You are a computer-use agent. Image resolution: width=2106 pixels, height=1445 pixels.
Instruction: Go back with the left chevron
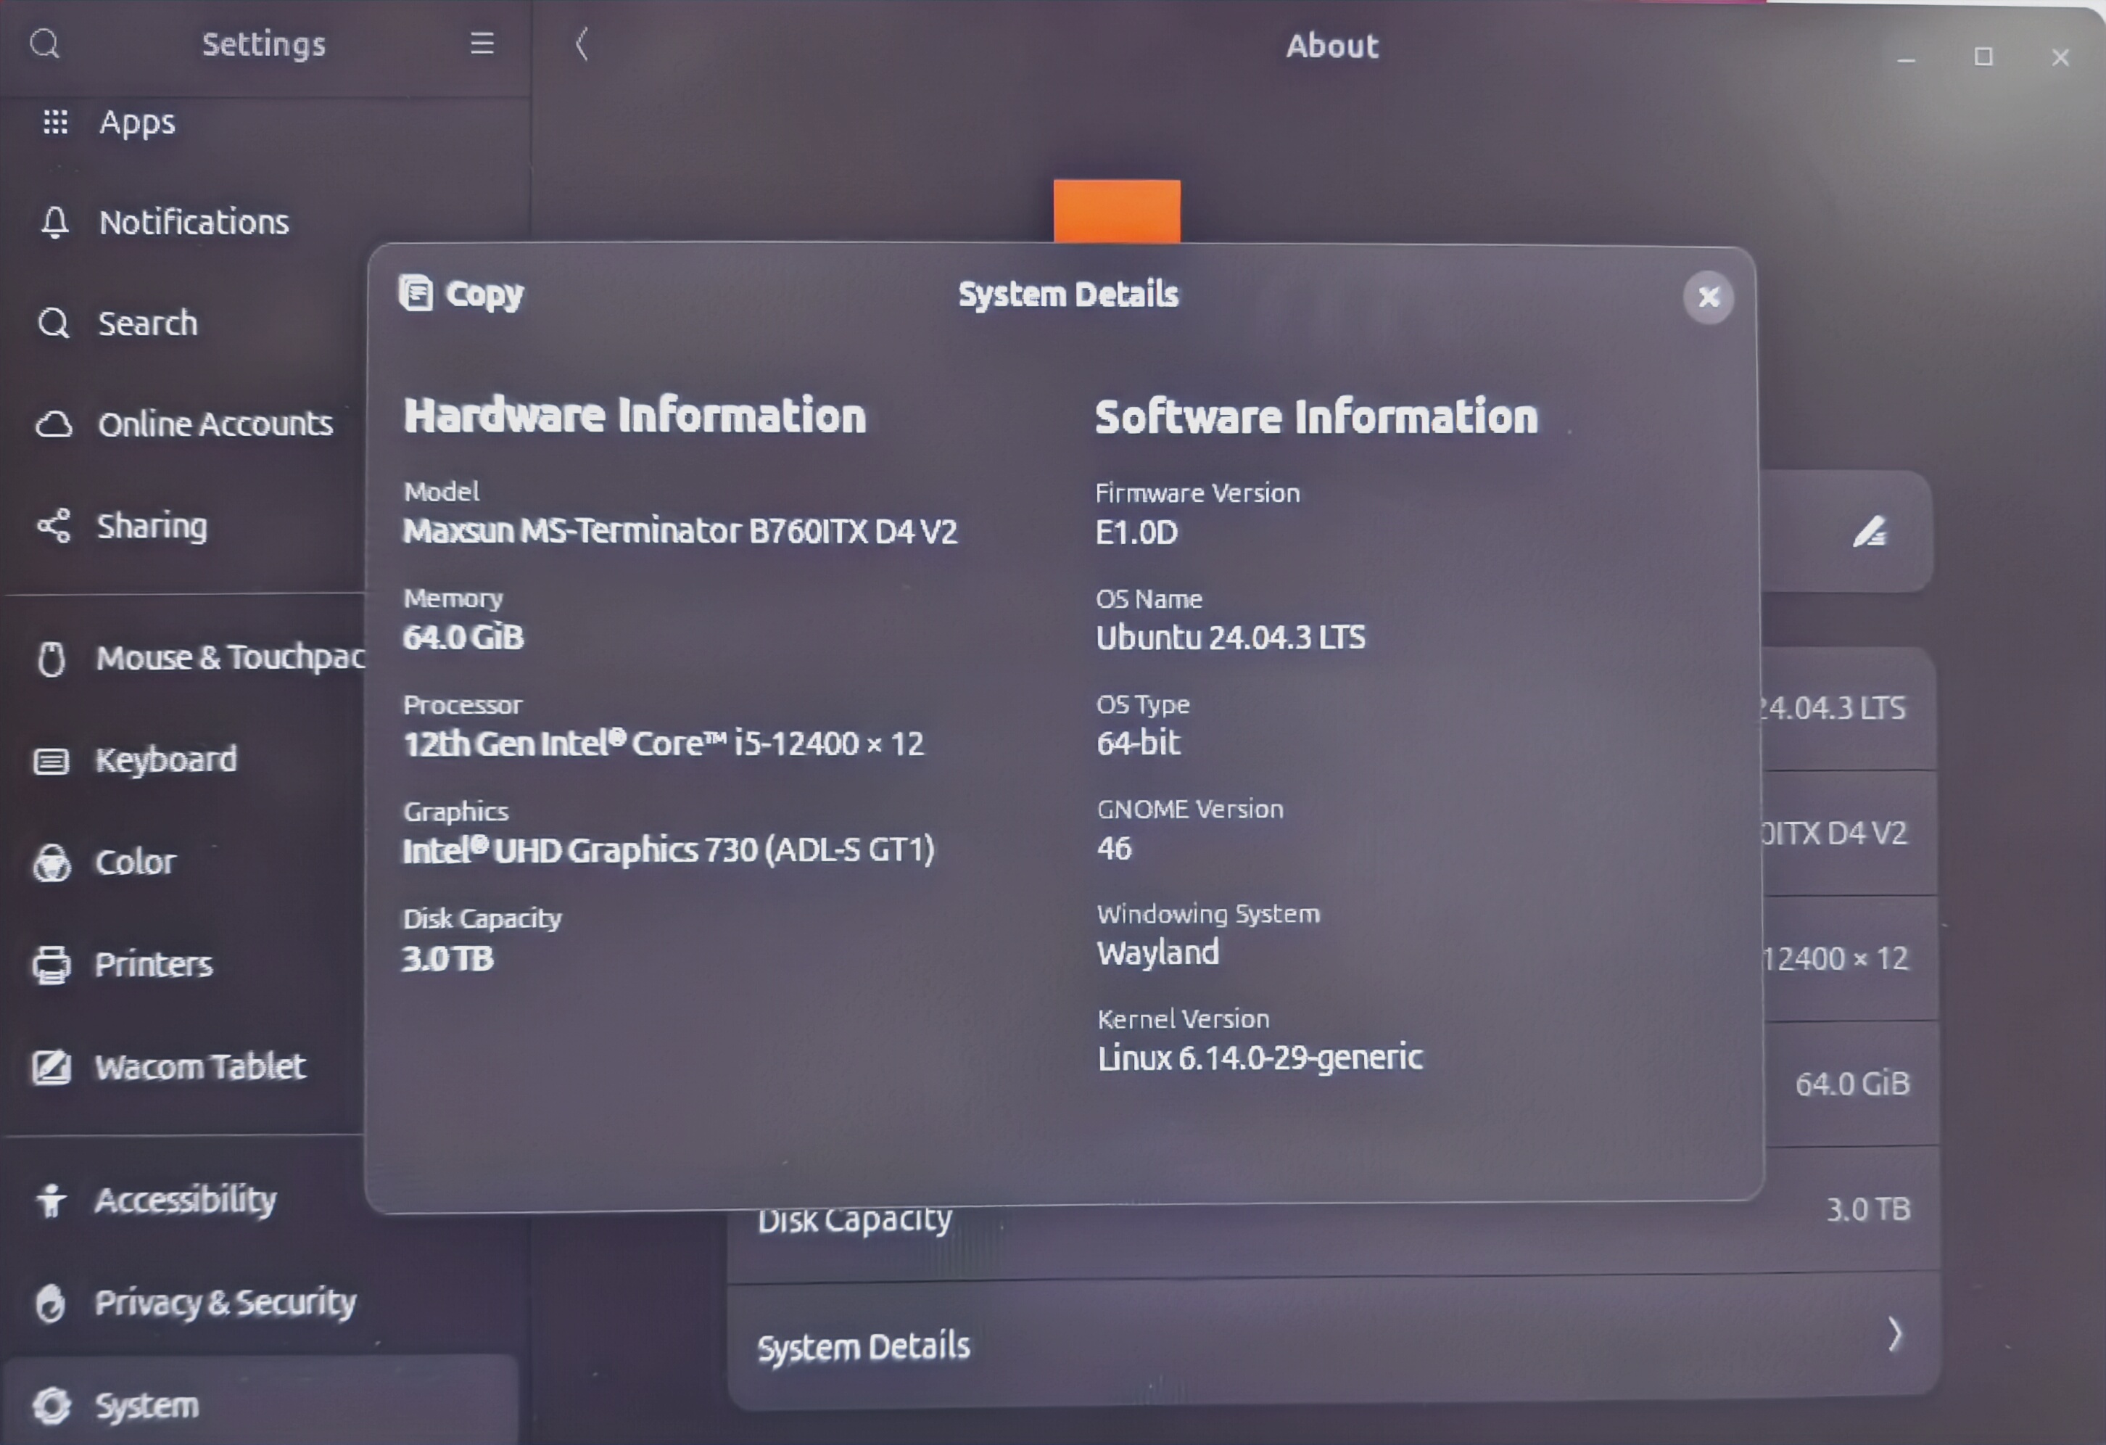tap(582, 44)
